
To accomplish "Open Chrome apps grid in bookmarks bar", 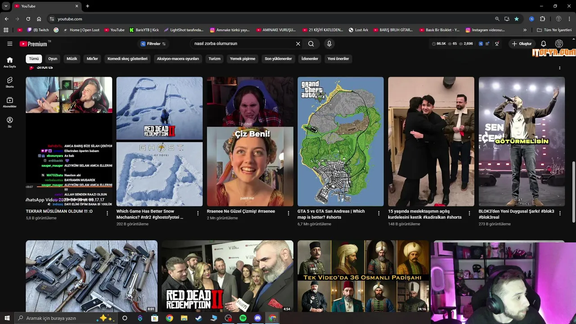I will pos(6,30).
